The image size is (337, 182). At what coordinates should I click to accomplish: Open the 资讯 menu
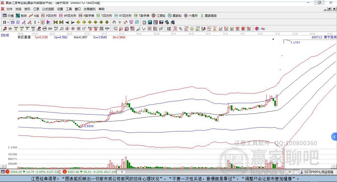click(x=27, y=9)
